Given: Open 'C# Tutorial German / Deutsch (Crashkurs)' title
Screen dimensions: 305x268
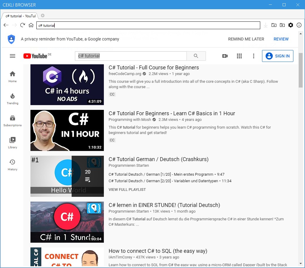Looking at the screenshot, I should (x=158, y=159).
